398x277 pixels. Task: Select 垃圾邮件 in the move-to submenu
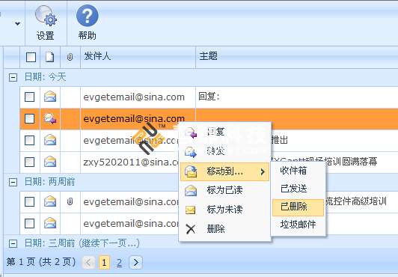pos(298,225)
